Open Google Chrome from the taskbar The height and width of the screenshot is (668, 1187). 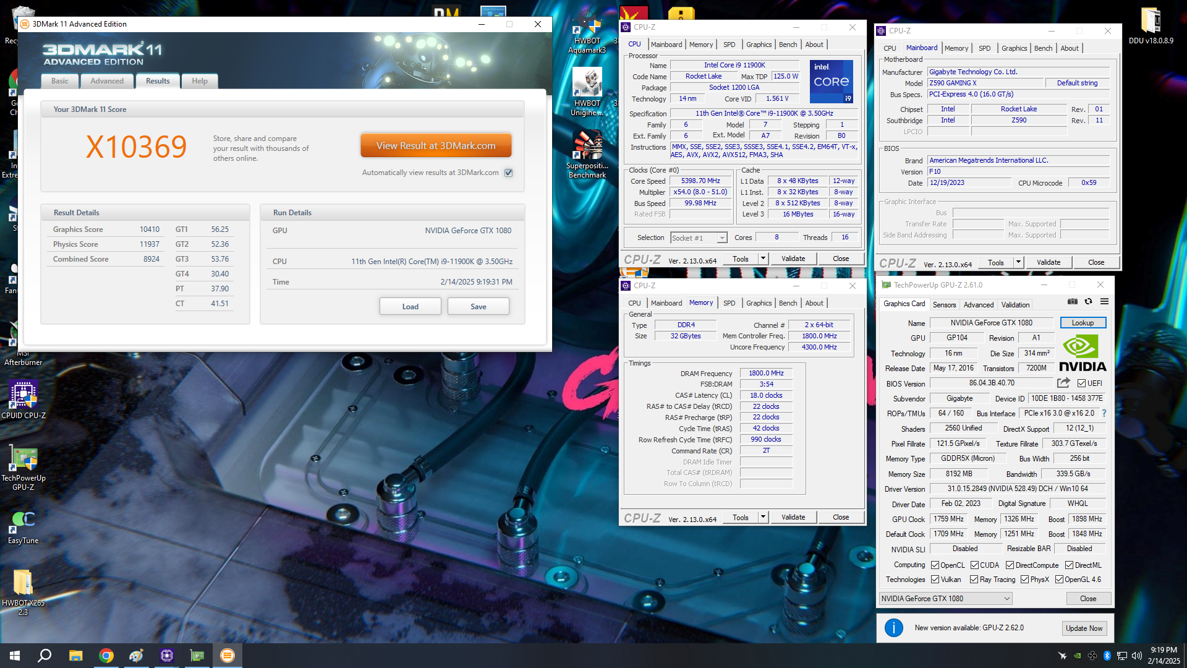[106, 656]
